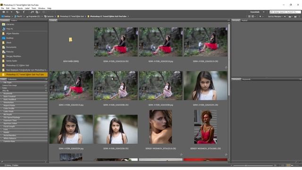Viewport: 302px width, 170px height.
Task: Click Capture in the path bar
Action: coord(49,17)
